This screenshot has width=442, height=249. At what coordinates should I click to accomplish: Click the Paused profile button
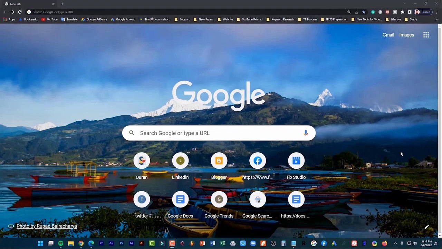click(x=423, y=12)
